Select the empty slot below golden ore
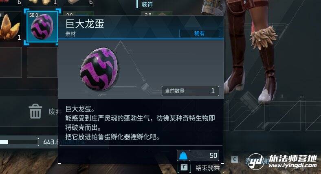Viewport: 321px width, 174px height. click(x=11, y=62)
